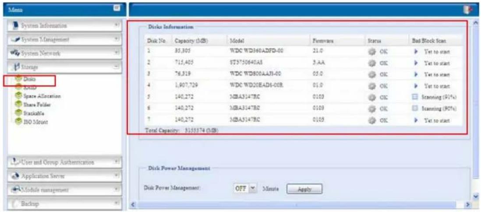This screenshot has height=212, width=481.
Task: Expand the Backup section
Action: (x=117, y=203)
